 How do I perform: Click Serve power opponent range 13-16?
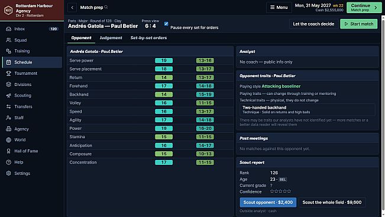(x=205, y=60)
